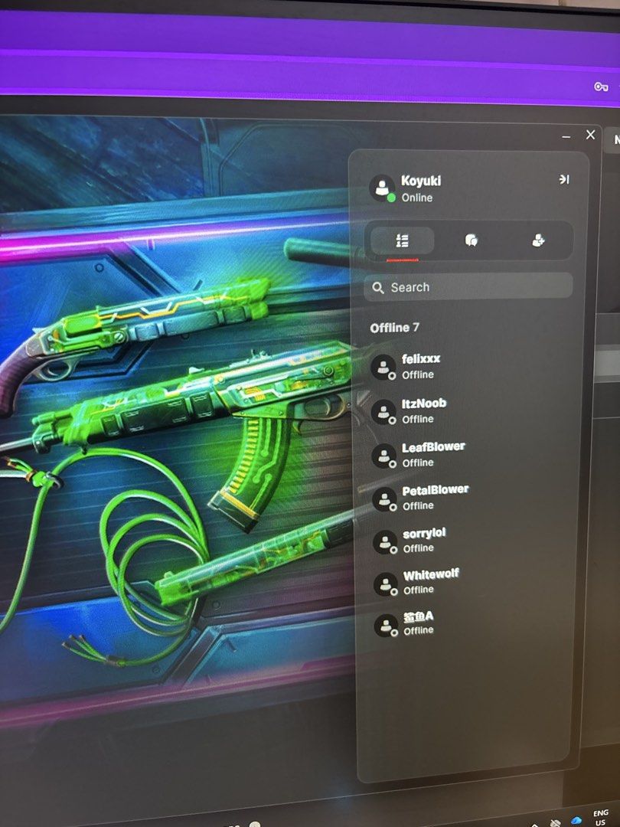
Task: Click ItzNoob's avatar icon
Action: (383, 411)
